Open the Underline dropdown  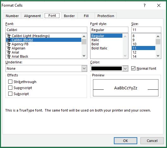point(84,68)
